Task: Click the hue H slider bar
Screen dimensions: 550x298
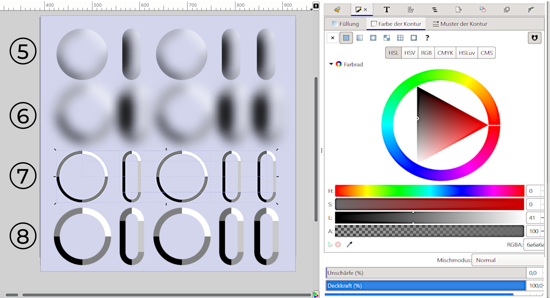Action: point(430,191)
